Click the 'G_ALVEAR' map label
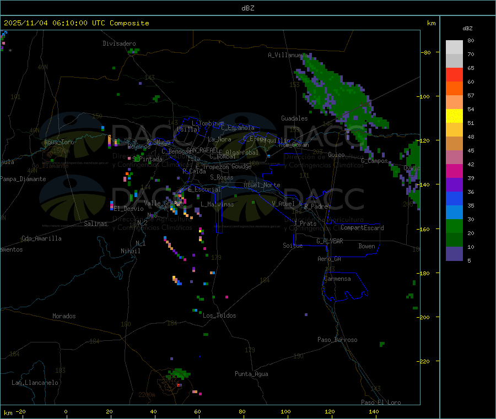Image resolution: width=496 pixels, height=419 pixels. click(x=330, y=241)
